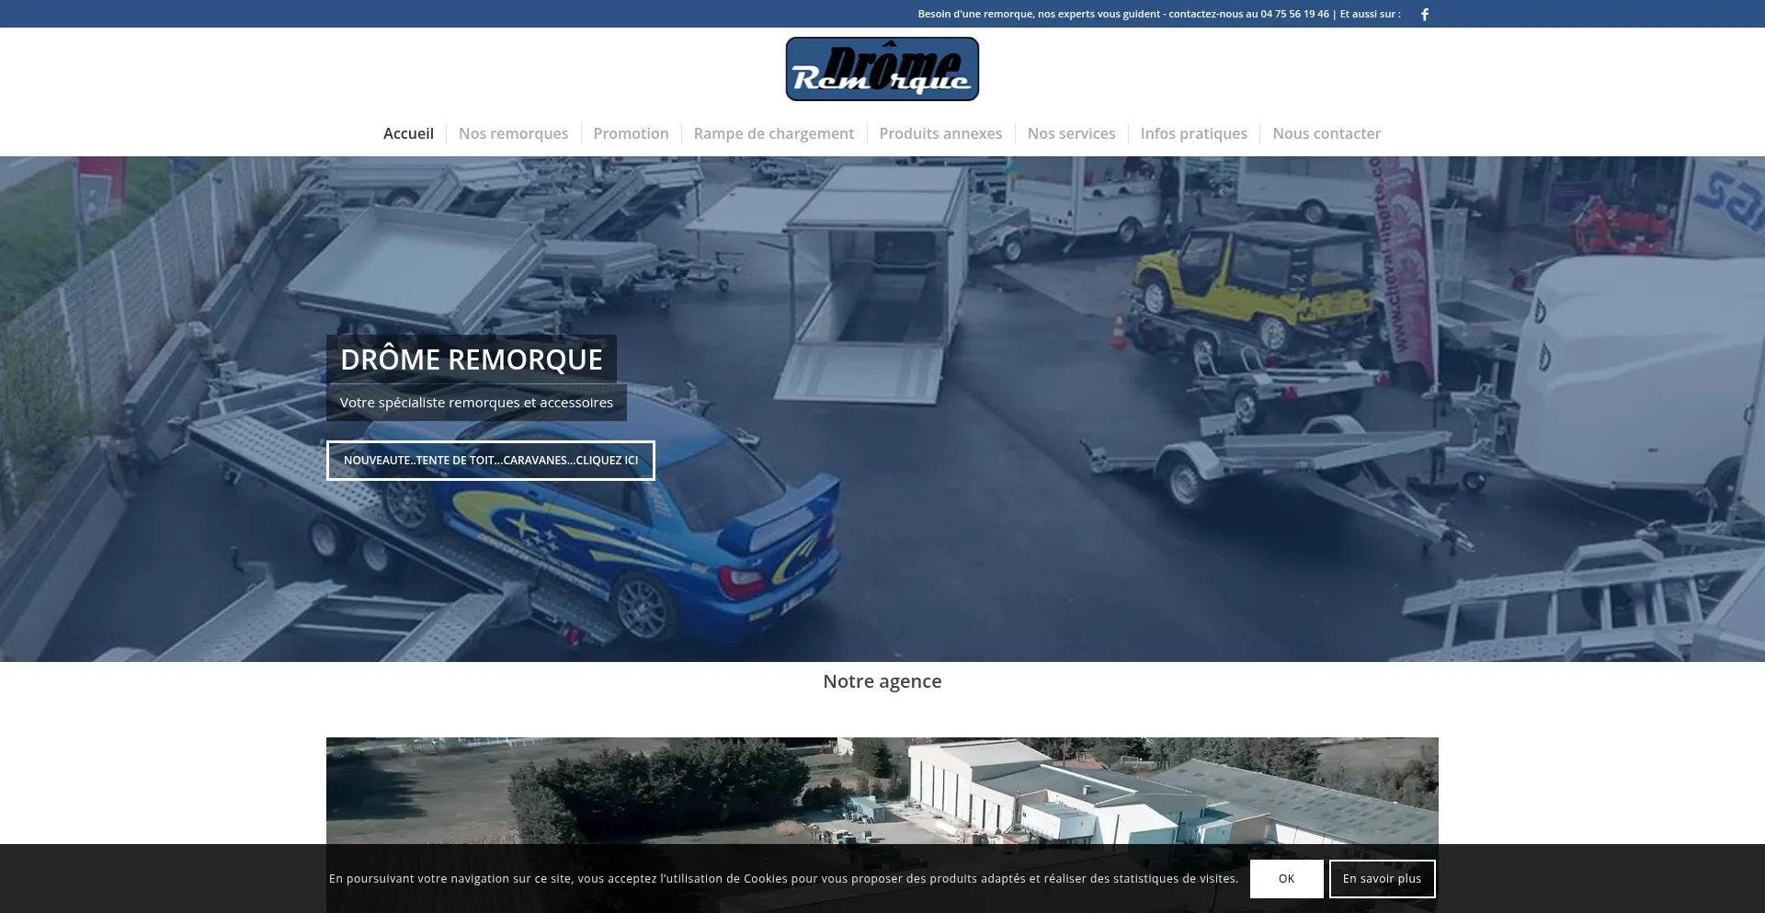
Task: Select the Promotion menu item
Action: pyautogui.click(x=631, y=133)
